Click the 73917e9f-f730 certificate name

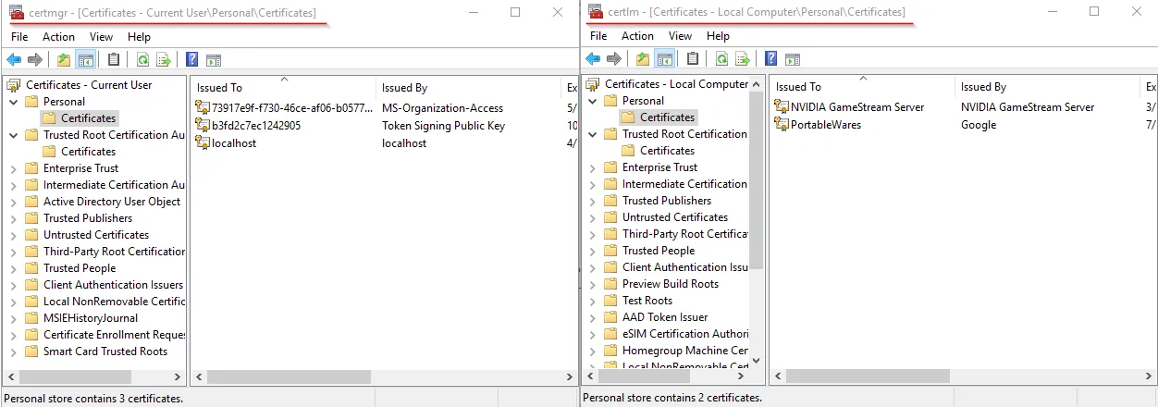coord(292,108)
